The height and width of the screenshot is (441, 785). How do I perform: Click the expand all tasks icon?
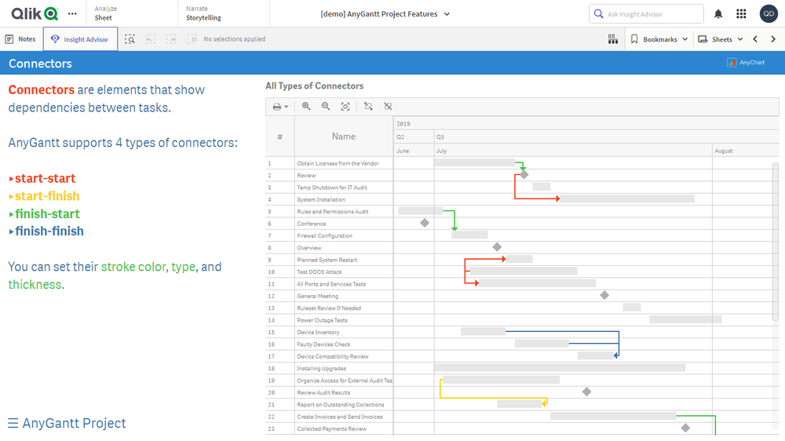368,107
